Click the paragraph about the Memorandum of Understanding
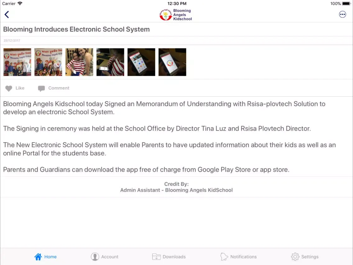Image resolution: width=353 pixels, height=265 pixels. 164,108
